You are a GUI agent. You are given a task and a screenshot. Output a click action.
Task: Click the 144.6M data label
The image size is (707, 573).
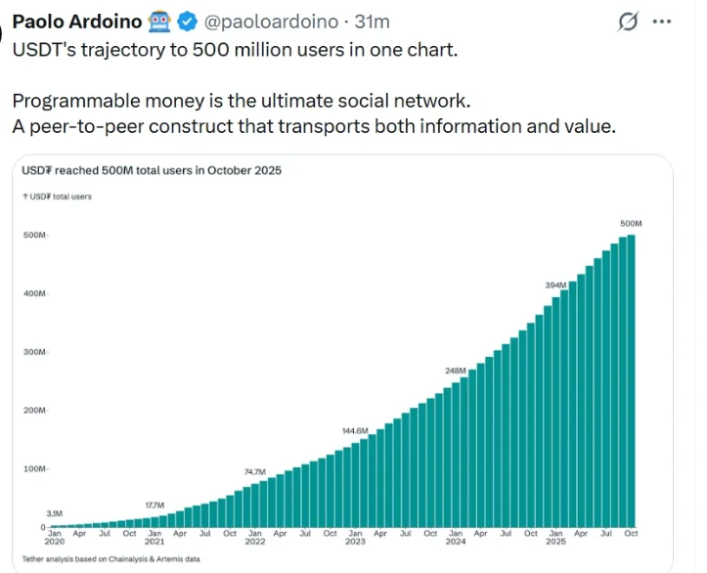point(355,430)
